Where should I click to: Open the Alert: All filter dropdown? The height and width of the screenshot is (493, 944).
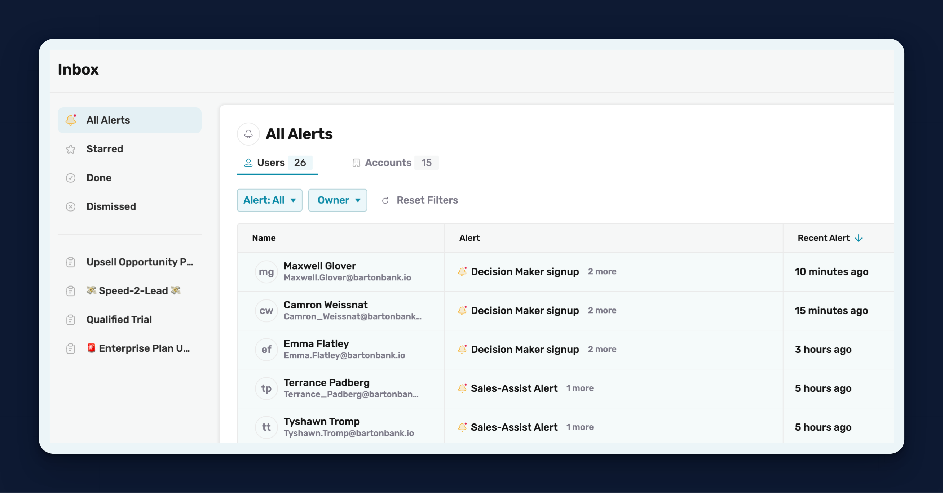pos(269,200)
